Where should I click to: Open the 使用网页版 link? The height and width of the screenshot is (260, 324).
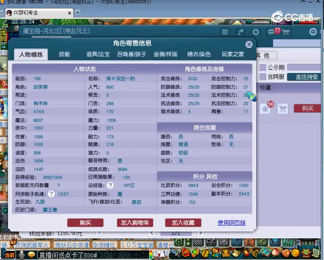coord(231,223)
